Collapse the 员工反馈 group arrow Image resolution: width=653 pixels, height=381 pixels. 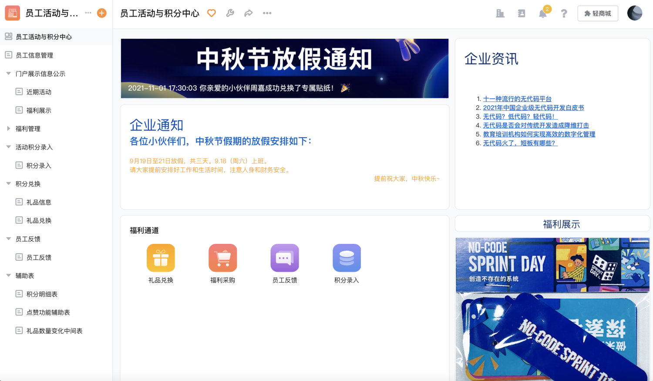(x=8, y=239)
